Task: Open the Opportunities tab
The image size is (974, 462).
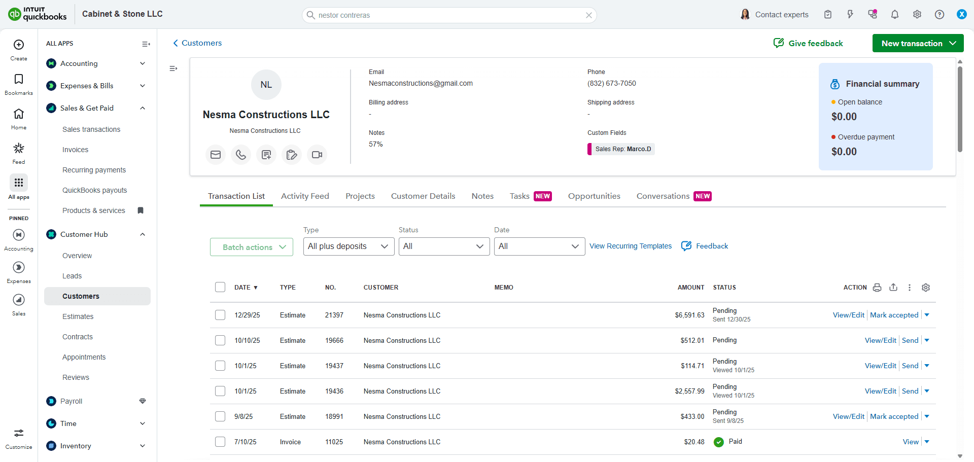Action: click(x=594, y=196)
